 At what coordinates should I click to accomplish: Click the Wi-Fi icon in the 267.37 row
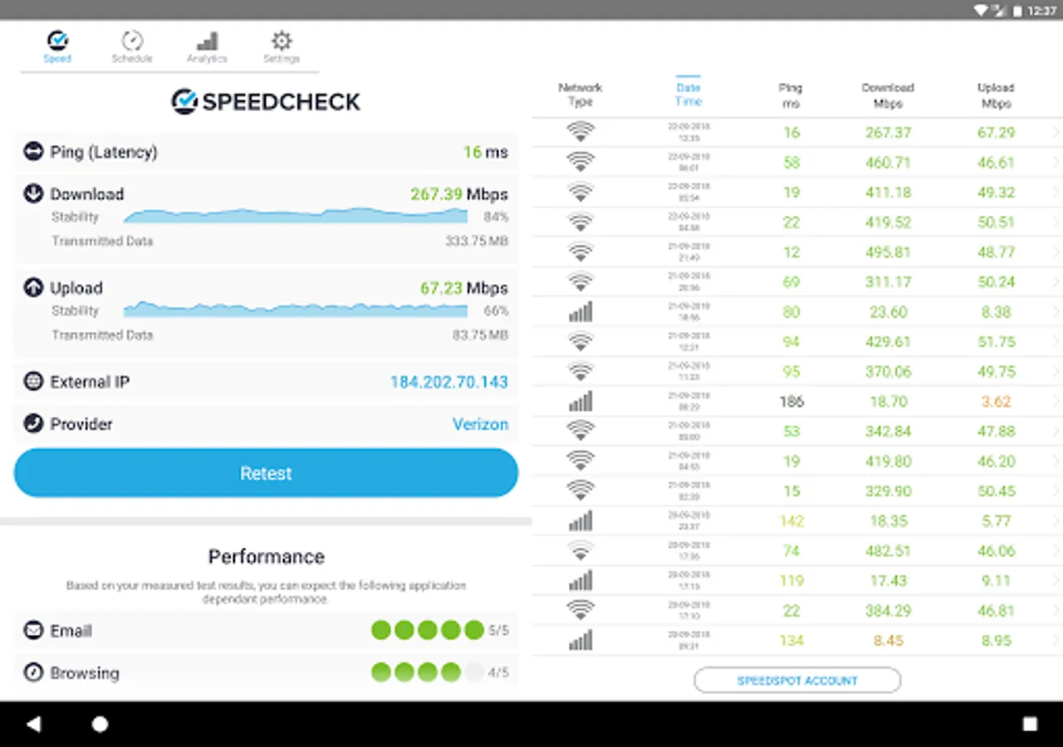click(x=580, y=132)
